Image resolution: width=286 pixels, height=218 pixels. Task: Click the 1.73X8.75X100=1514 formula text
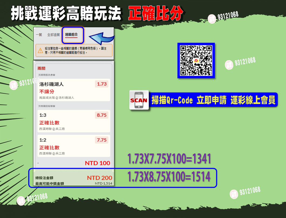pos(169,177)
